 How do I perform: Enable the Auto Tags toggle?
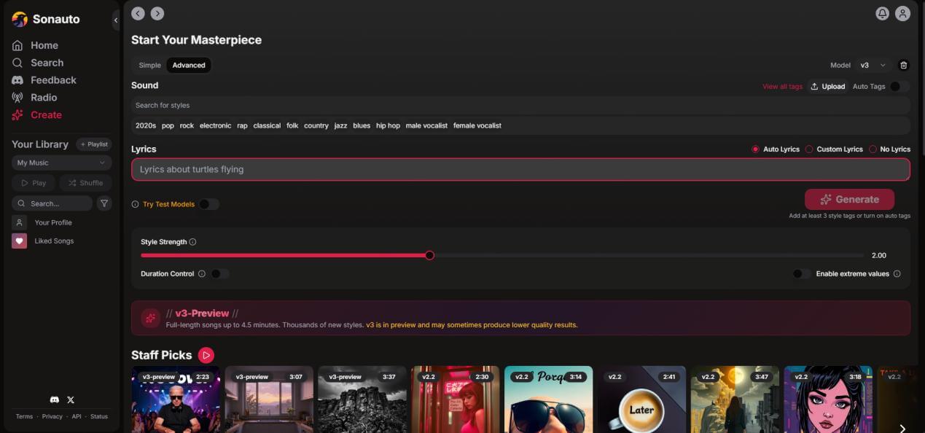[x=899, y=87]
